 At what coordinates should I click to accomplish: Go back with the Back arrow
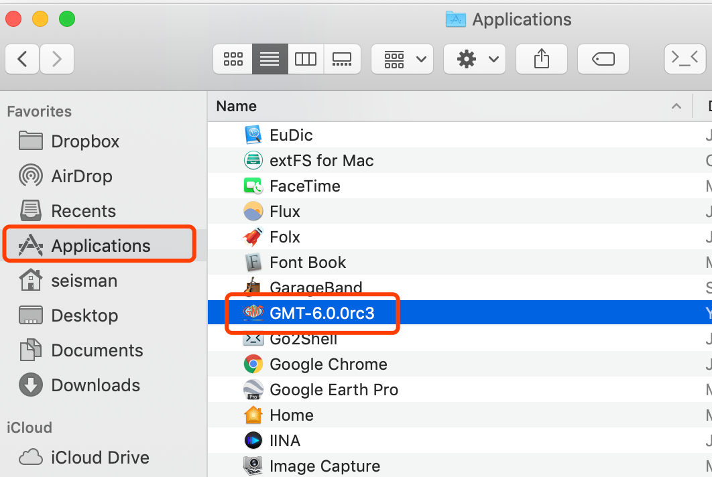22,59
